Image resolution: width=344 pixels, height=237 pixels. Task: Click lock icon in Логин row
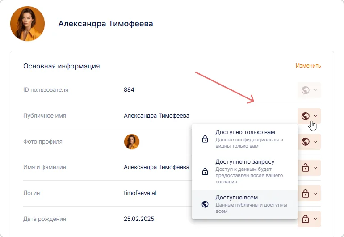(x=306, y=194)
